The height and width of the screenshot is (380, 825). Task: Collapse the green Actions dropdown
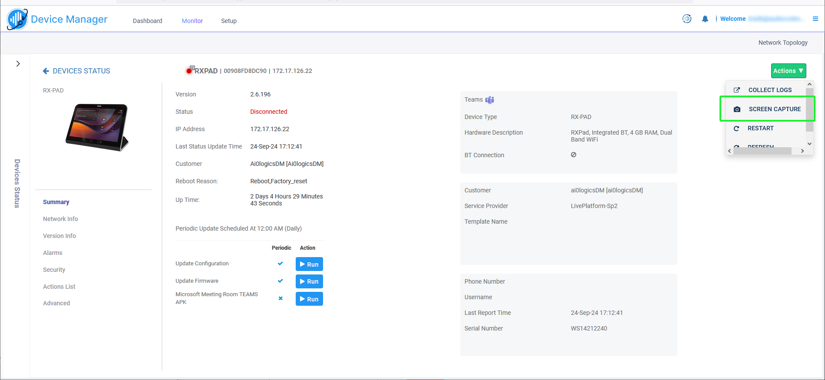[788, 71]
